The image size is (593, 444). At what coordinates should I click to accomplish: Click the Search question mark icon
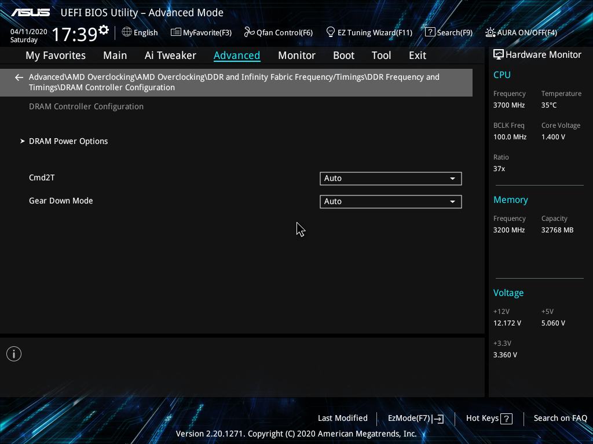pyautogui.click(x=430, y=32)
